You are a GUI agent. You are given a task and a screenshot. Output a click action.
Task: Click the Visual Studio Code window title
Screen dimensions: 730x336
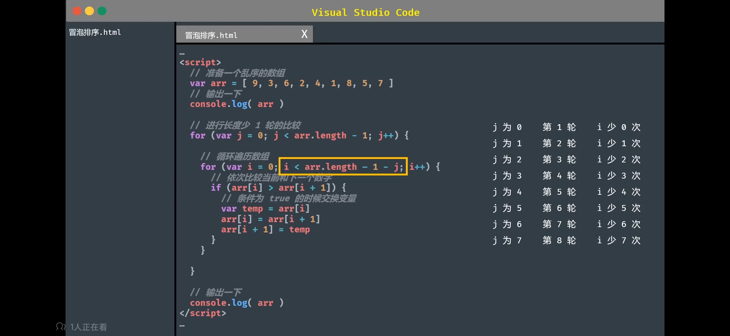[365, 12]
